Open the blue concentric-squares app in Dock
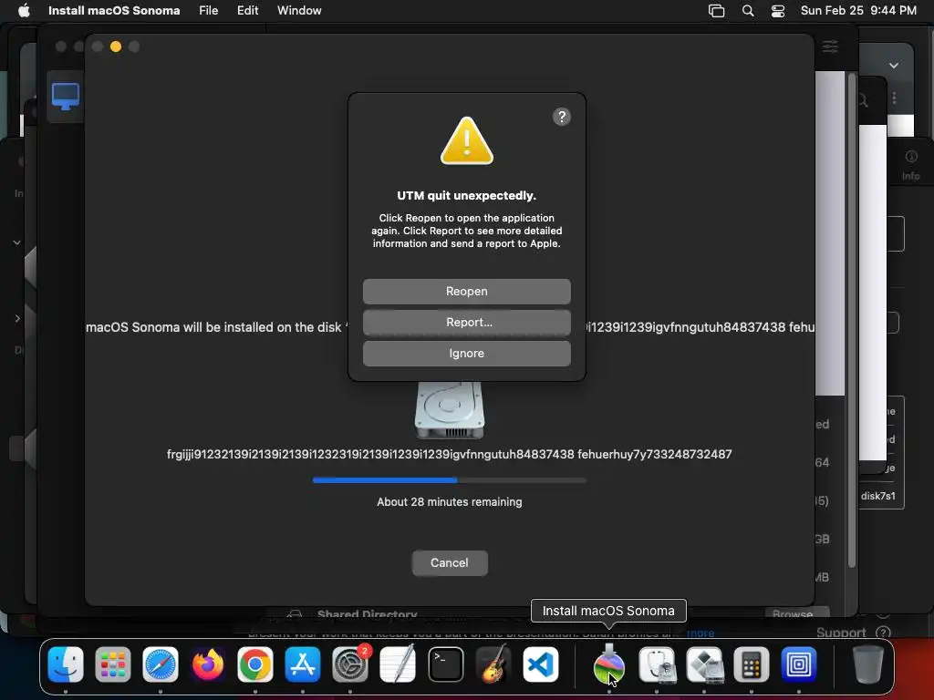The image size is (934, 700). (799, 664)
